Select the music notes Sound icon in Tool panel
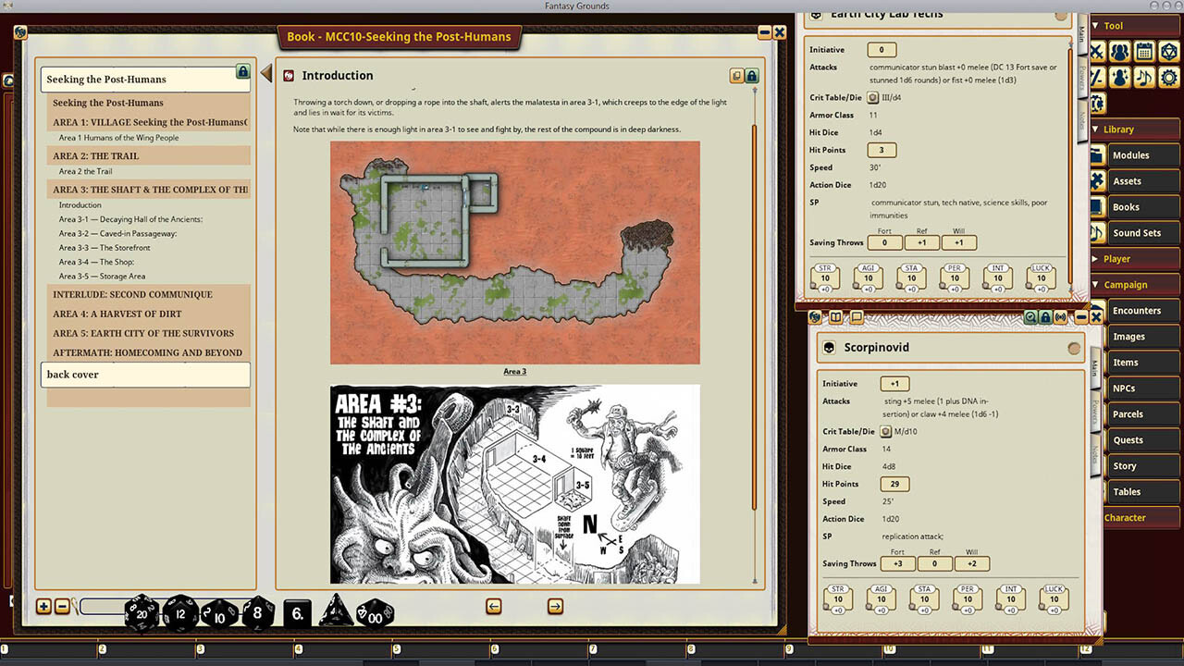The height and width of the screenshot is (666, 1184). 1144,78
